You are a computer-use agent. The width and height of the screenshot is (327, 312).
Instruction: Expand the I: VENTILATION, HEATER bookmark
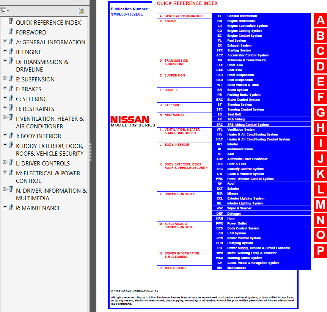[5, 117]
